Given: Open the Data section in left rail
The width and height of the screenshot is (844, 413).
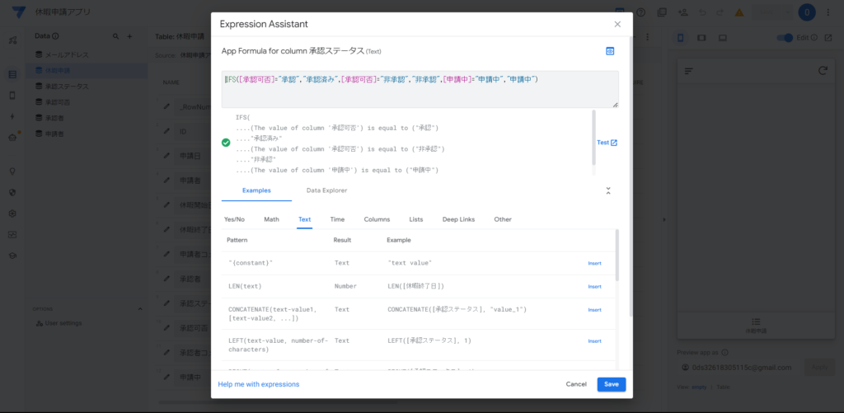Looking at the screenshot, I should point(12,74).
